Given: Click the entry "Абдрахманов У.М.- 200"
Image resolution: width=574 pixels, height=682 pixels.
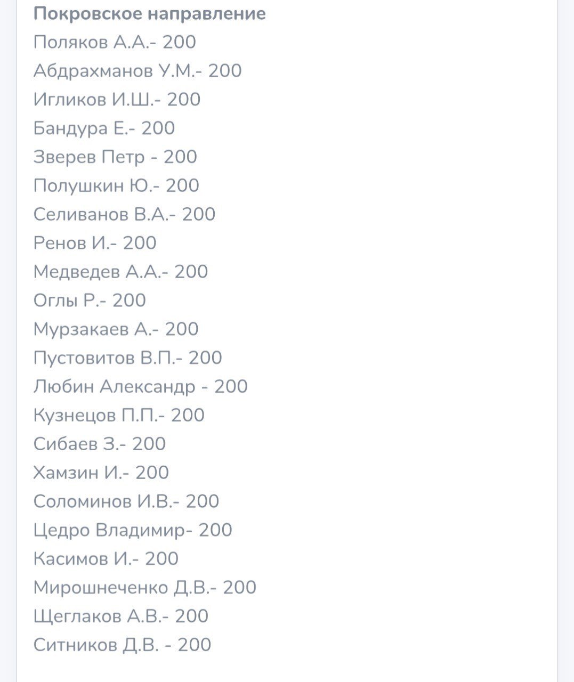Looking at the screenshot, I should pos(138,71).
